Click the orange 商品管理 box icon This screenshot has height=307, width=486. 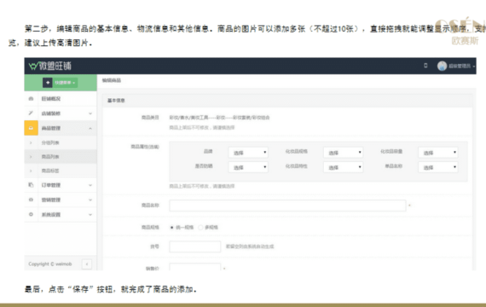31,128
